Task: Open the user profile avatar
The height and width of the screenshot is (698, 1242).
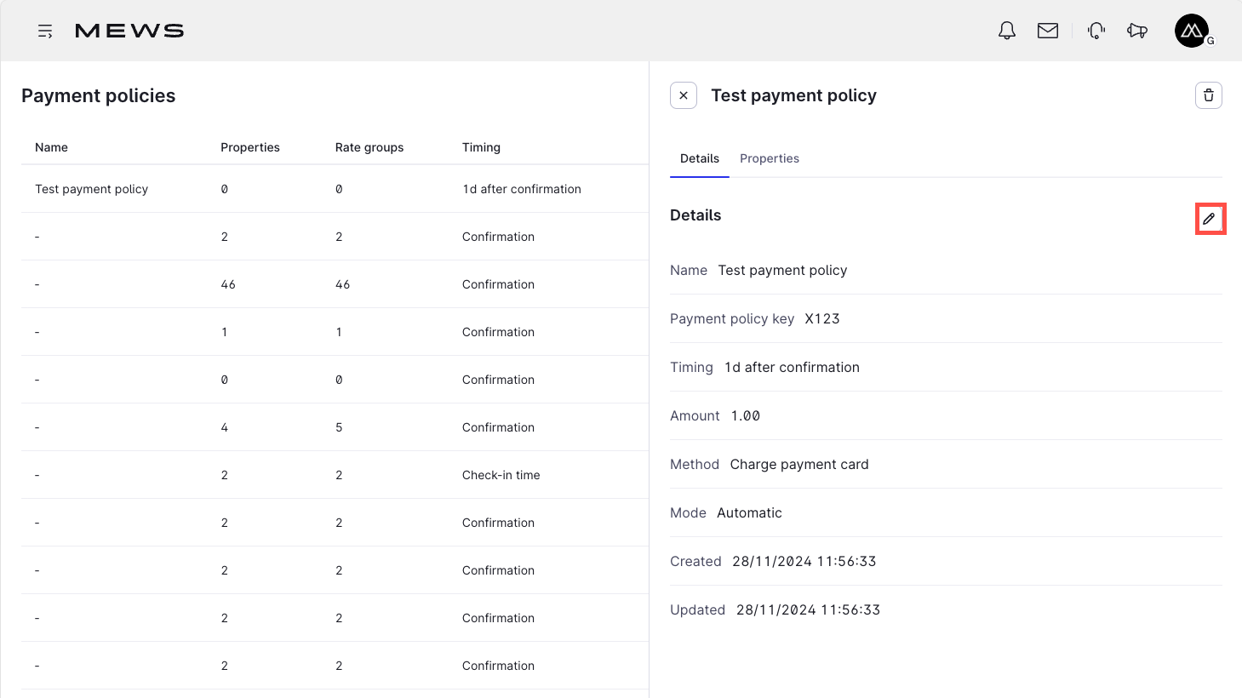Action: click(1193, 31)
